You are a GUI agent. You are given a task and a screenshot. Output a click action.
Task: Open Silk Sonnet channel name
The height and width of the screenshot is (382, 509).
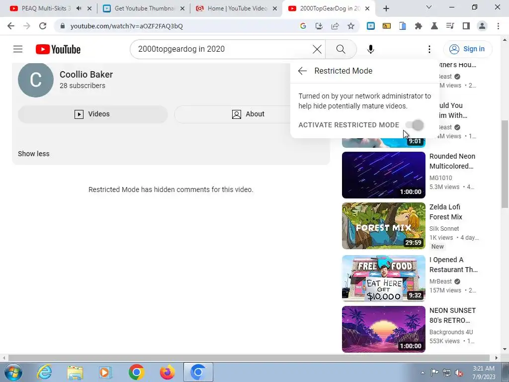tap(444, 228)
